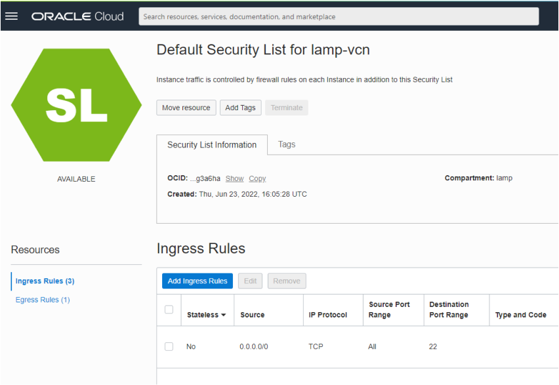Click the Ingress Rules section heading
559x385 pixels.
(200, 248)
